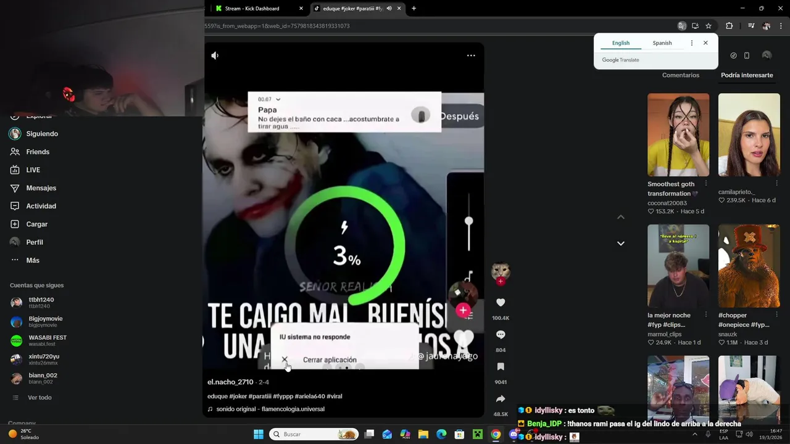Close the Kick Dashboard tab

pos(301,9)
